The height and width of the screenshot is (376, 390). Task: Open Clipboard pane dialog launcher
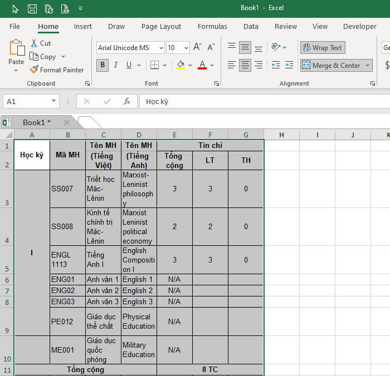87,83
